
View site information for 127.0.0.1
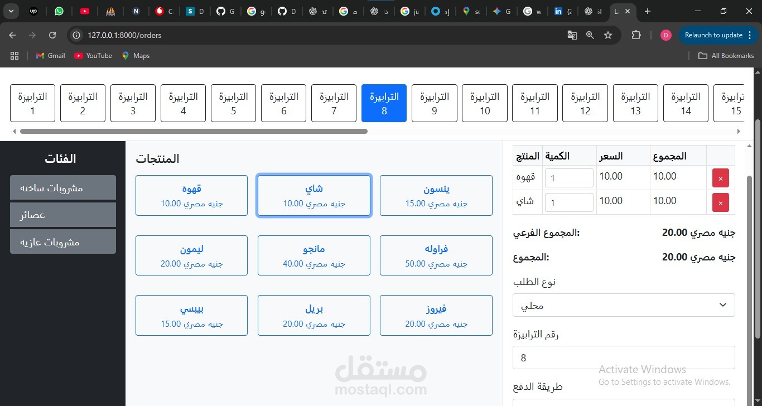coord(76,35)
